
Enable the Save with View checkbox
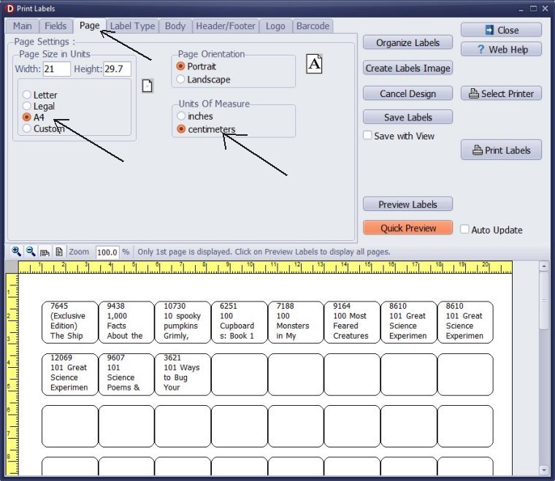coord(368,136)
